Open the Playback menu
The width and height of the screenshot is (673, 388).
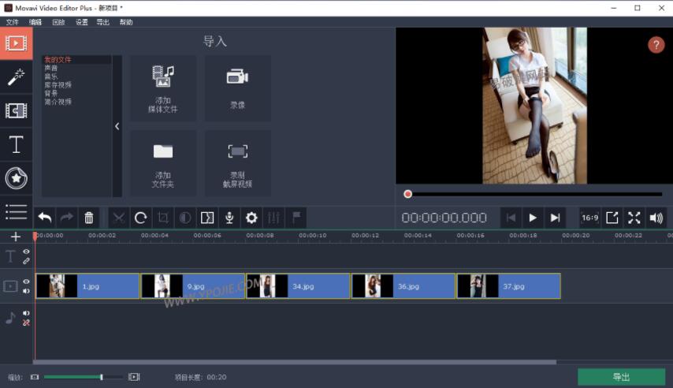tap(58, 22)
